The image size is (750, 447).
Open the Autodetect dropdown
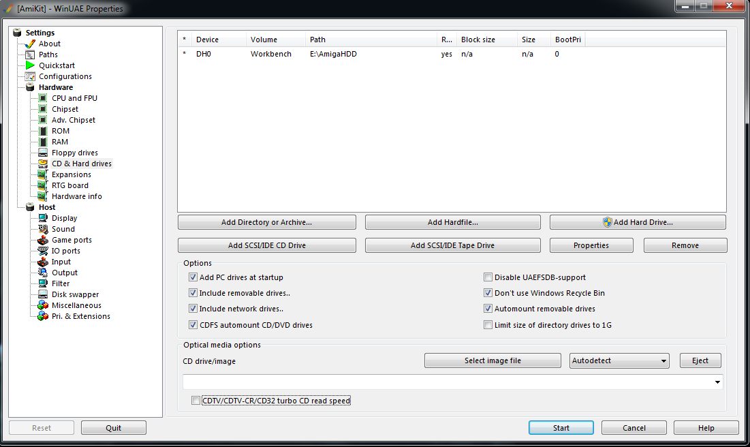tap(619, 360)
